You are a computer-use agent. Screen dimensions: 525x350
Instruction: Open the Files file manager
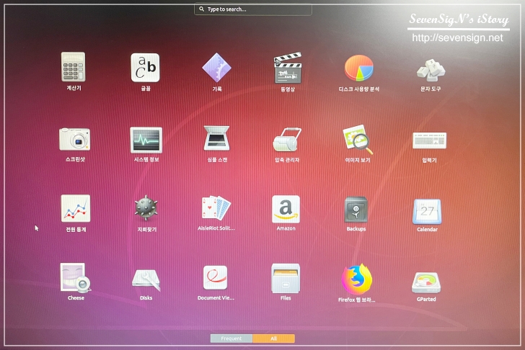[x=286, y=279]
